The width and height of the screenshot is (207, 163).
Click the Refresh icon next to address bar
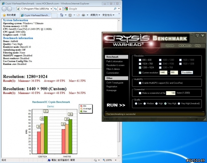point(55,9)
